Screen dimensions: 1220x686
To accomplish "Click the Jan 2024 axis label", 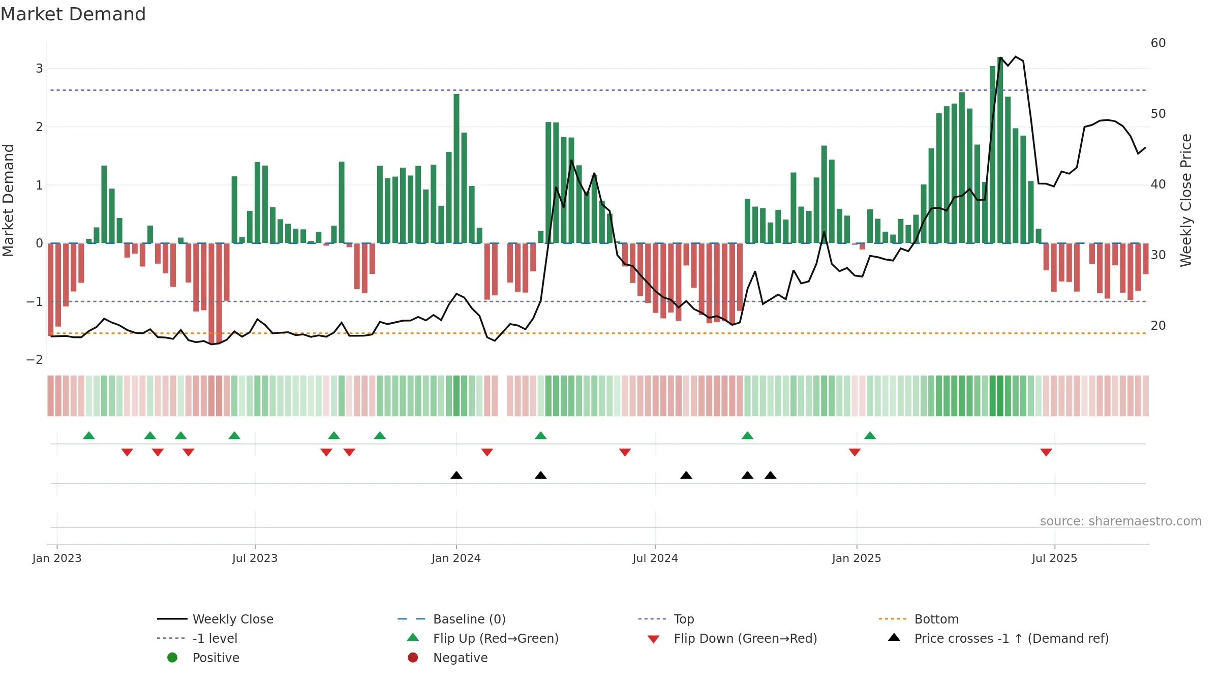I will (x=456, y=558).
